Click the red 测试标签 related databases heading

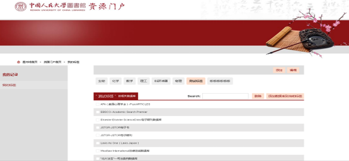116,96
